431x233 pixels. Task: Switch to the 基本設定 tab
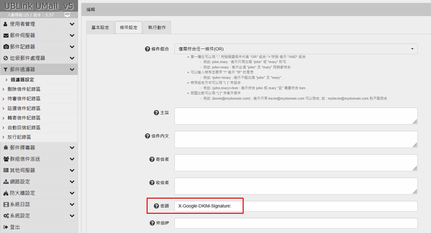coord(100,27)
